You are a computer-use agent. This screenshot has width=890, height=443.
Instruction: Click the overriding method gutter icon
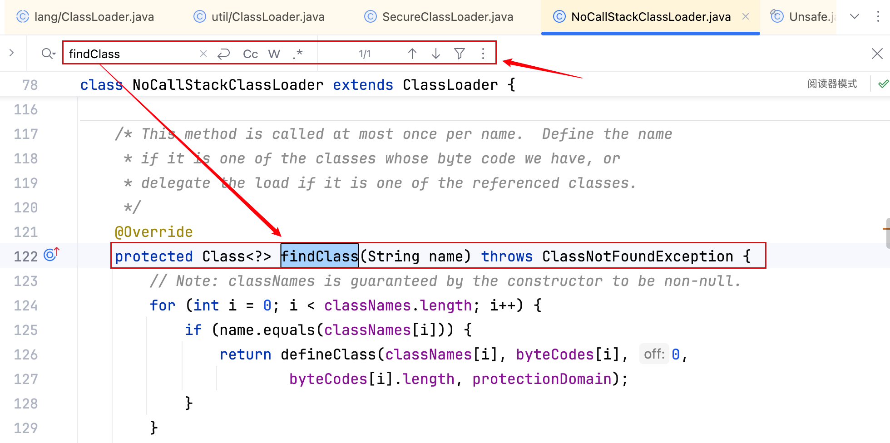51,255
